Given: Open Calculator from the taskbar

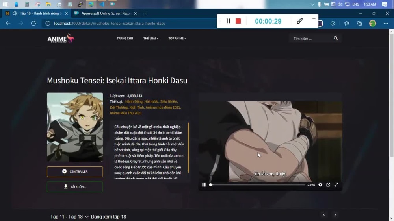Looking at the screenshot, I should point(27,4).
